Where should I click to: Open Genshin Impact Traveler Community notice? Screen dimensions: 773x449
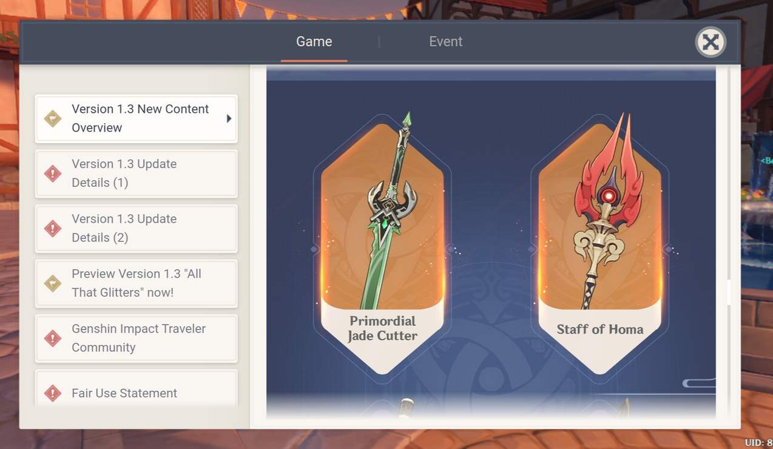(x=136, y=339)
